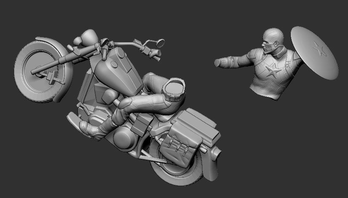The height and width of the screenshot is (198, 348).
Task: Select the star on the shield
Action: (319, 49)
